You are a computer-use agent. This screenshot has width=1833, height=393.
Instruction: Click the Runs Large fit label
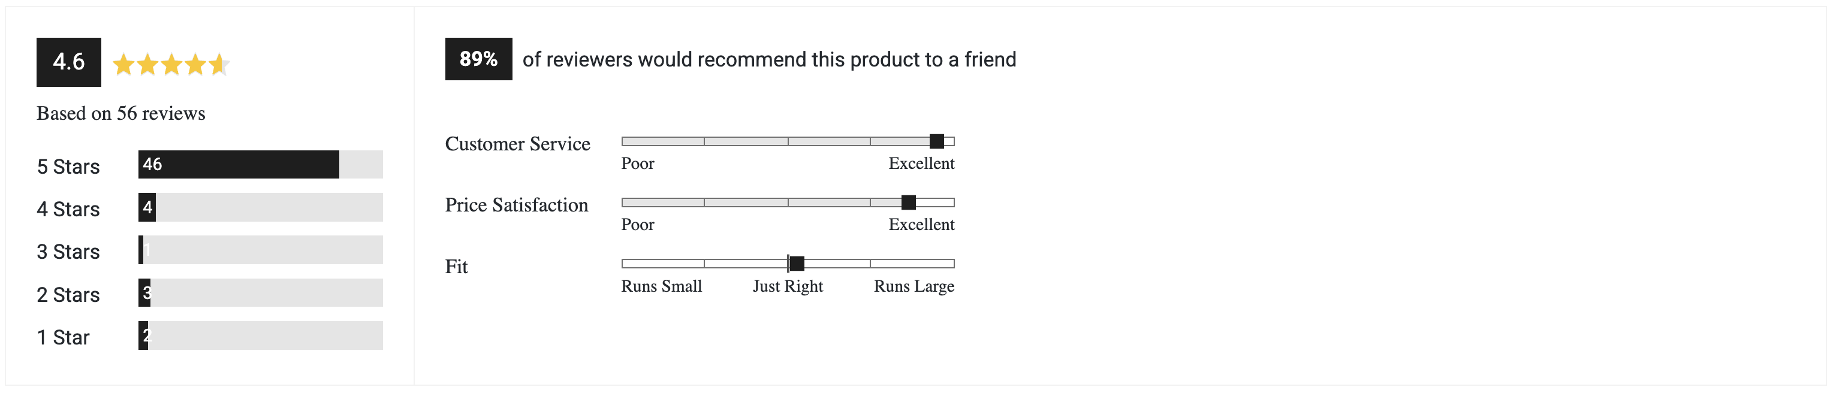pos(914,286)
